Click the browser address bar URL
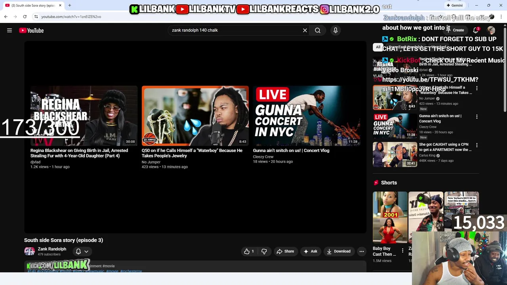 tap(71, 17)
